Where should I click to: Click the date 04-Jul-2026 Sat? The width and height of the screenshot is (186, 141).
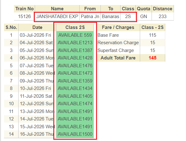tap(36, 43)
